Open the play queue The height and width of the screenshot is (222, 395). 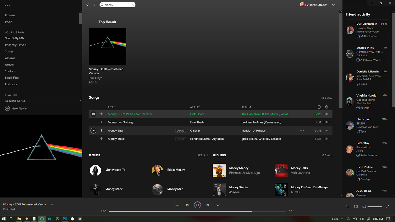click(347, 207)
